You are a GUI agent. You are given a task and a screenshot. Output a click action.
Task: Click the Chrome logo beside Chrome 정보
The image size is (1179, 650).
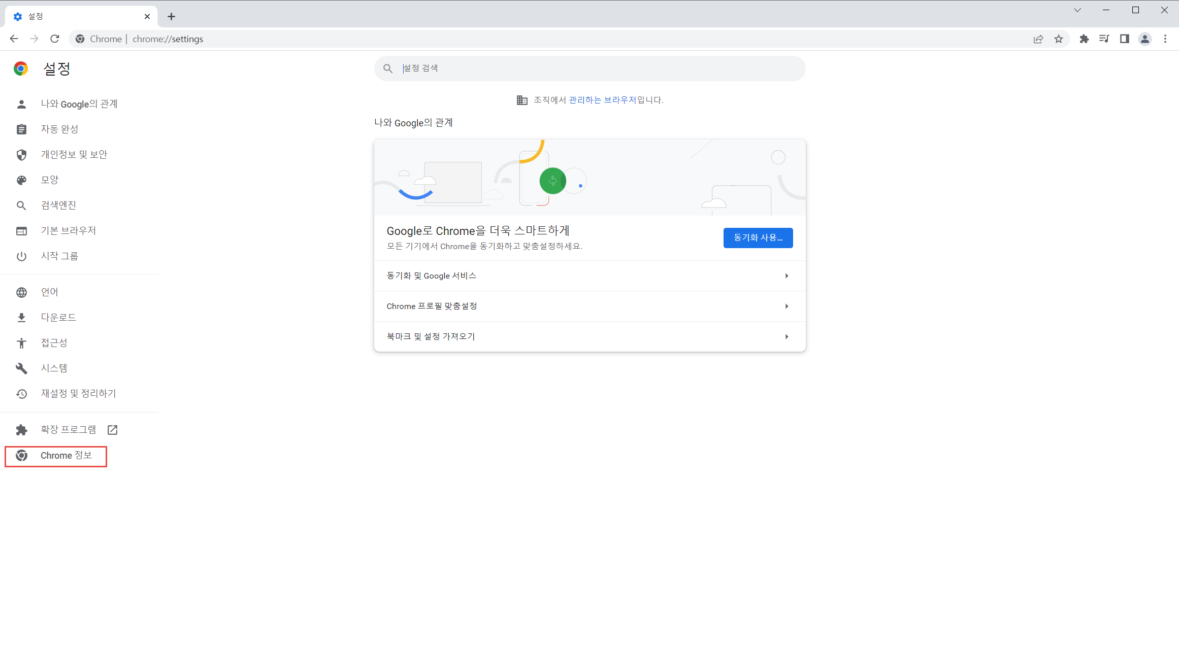tap(21, 456)
